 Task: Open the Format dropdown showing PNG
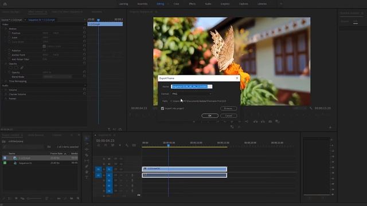[192, 94]
